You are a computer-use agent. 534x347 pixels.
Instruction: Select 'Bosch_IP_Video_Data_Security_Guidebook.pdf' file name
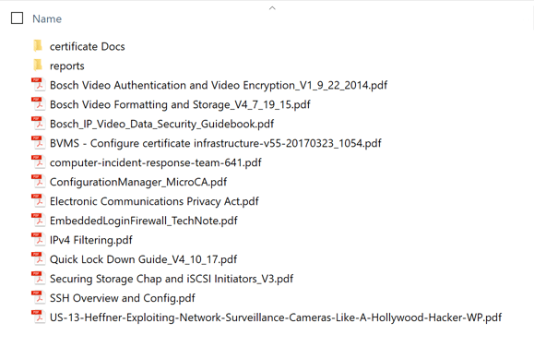(161, 124)
